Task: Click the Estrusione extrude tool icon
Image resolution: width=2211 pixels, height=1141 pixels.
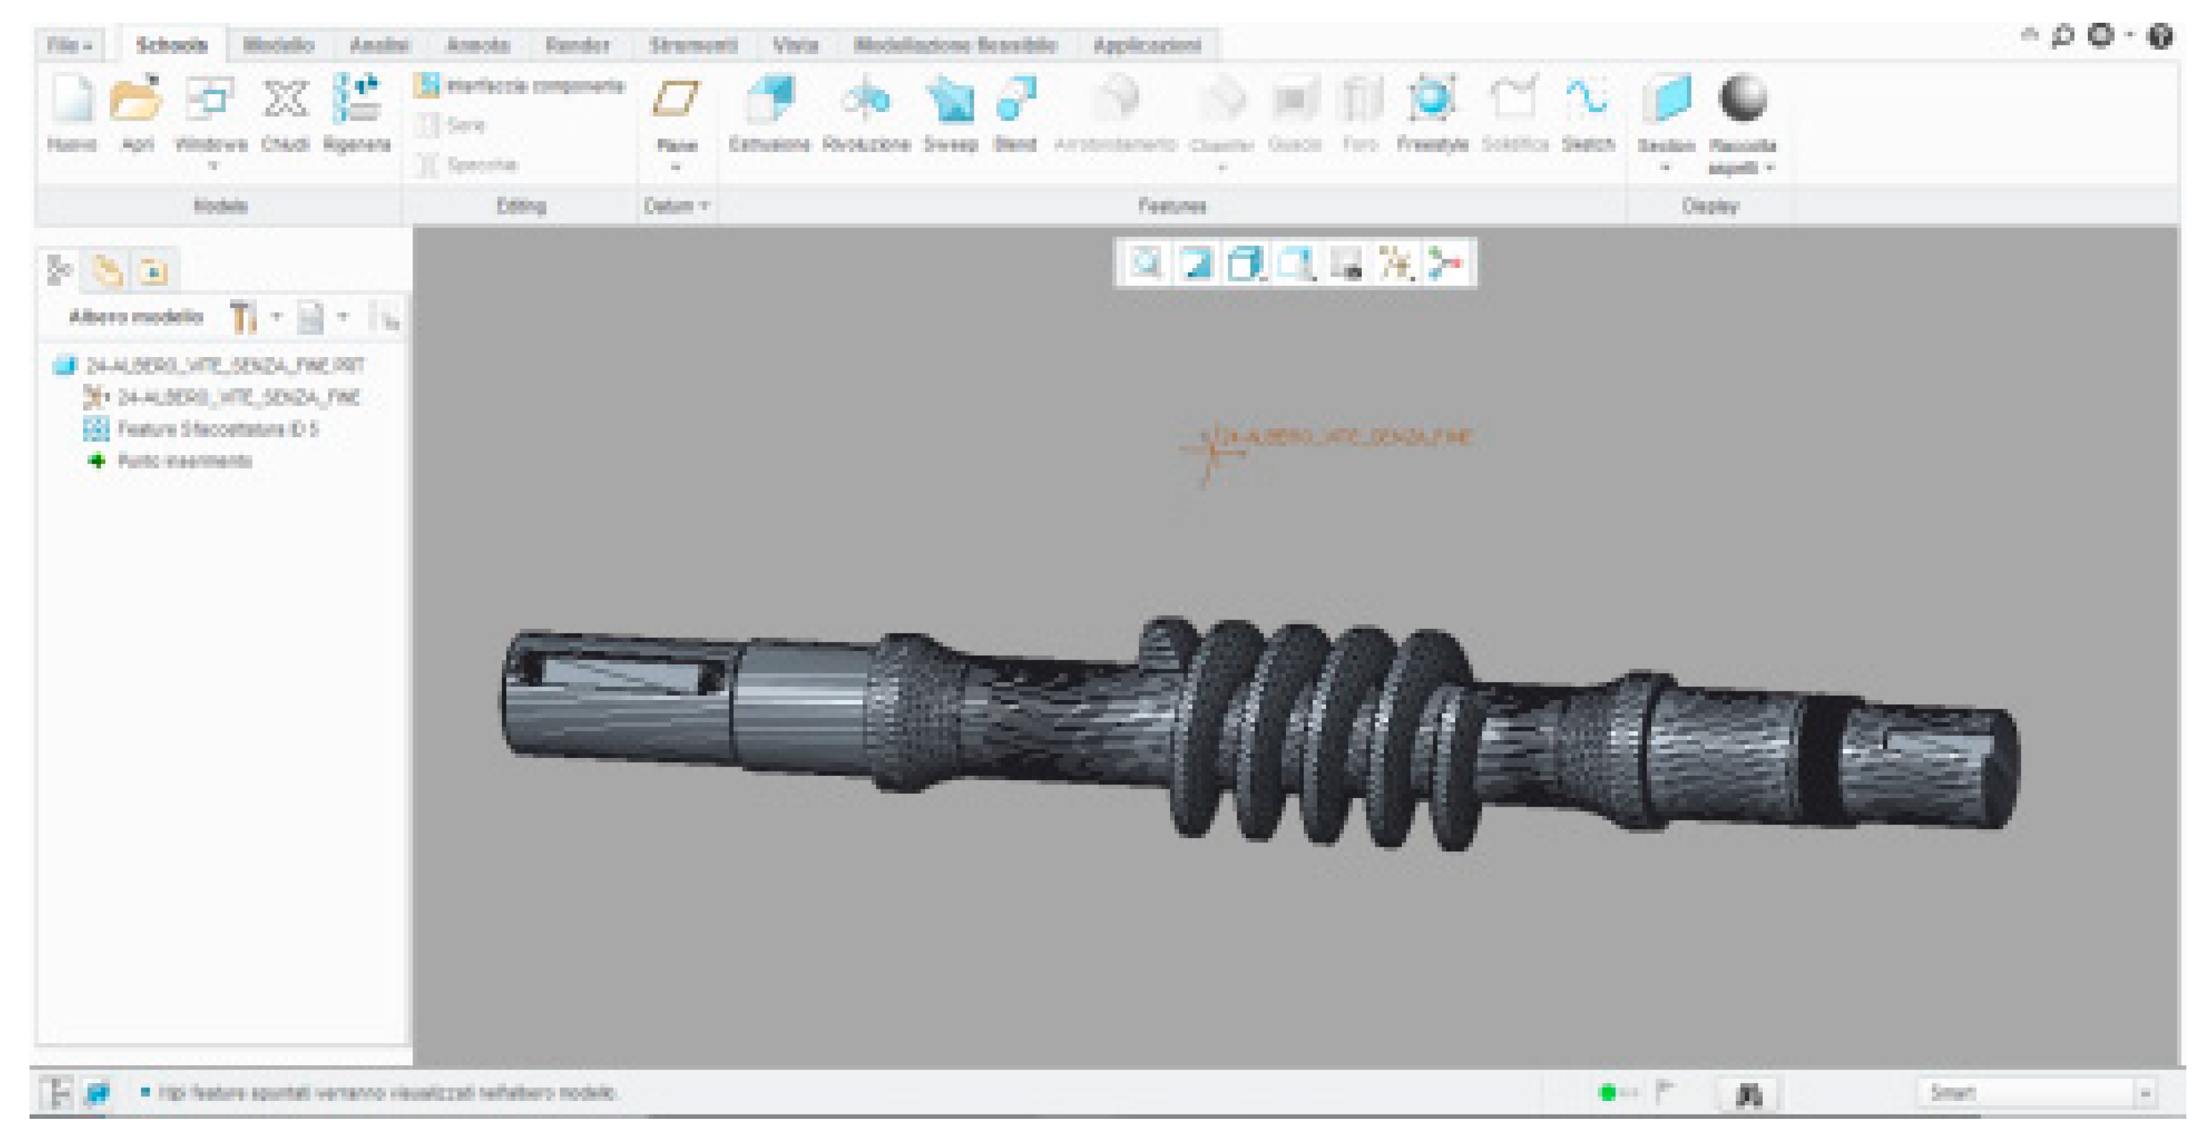Action: (770, 100)
